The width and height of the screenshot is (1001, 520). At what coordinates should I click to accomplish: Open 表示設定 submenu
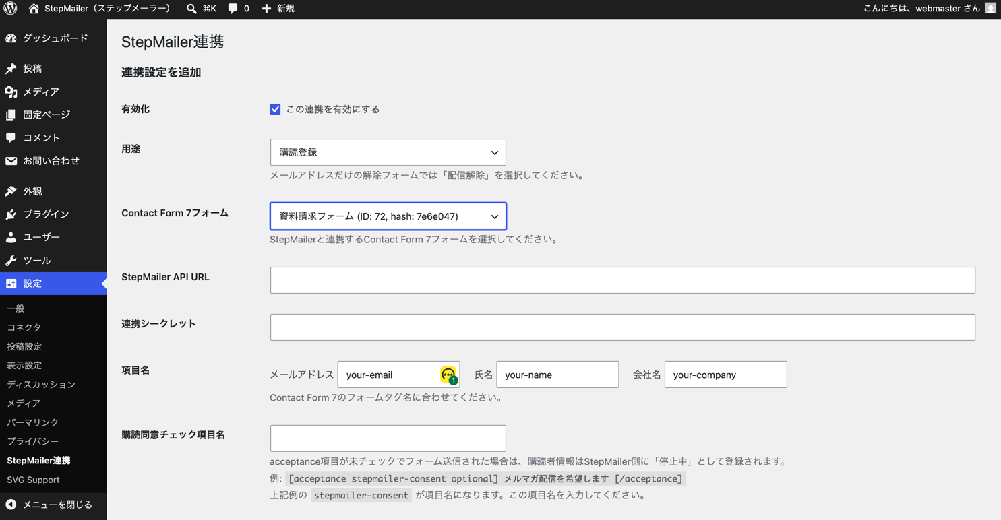point(24,365)
